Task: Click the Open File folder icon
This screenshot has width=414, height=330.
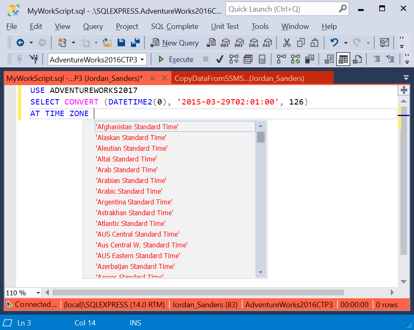Action: pyautogui.click(x=107, y=43)
